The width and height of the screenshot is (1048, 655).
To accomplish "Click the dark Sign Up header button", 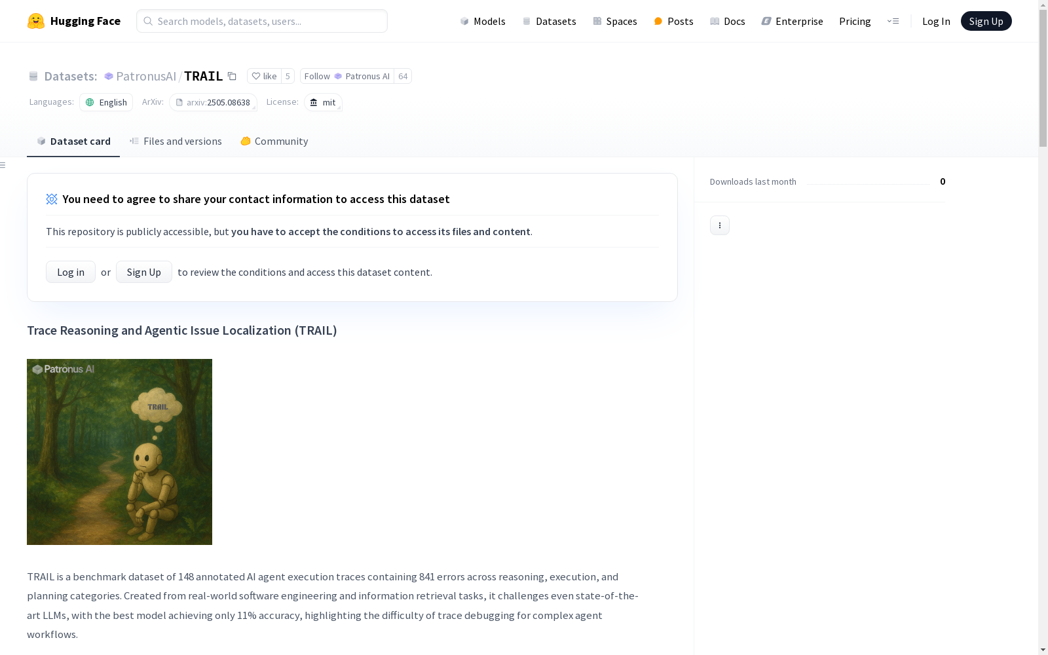I will (x=986, y=21).
